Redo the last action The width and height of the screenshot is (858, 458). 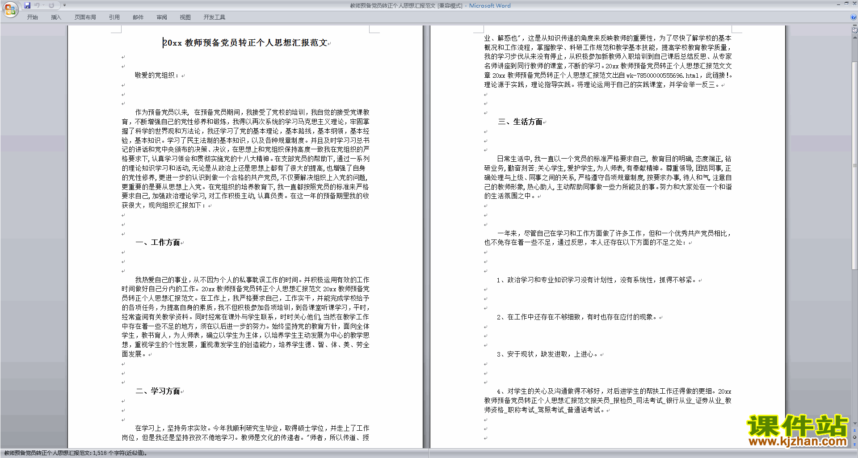(x=51, y=5)
